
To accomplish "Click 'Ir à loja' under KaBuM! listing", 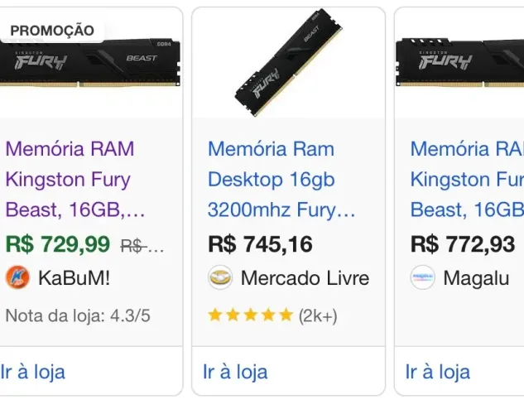I will 33,372.
